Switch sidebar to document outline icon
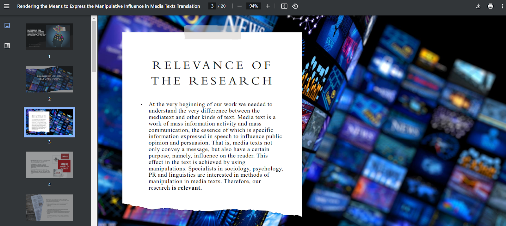Image resolution: width=506 pixels, height=226 pixels. (7, 46)
